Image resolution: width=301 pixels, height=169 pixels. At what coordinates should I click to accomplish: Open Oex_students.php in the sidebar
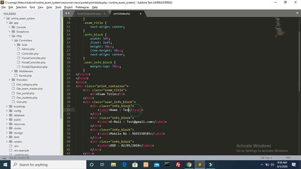click(x=27, y=98)
